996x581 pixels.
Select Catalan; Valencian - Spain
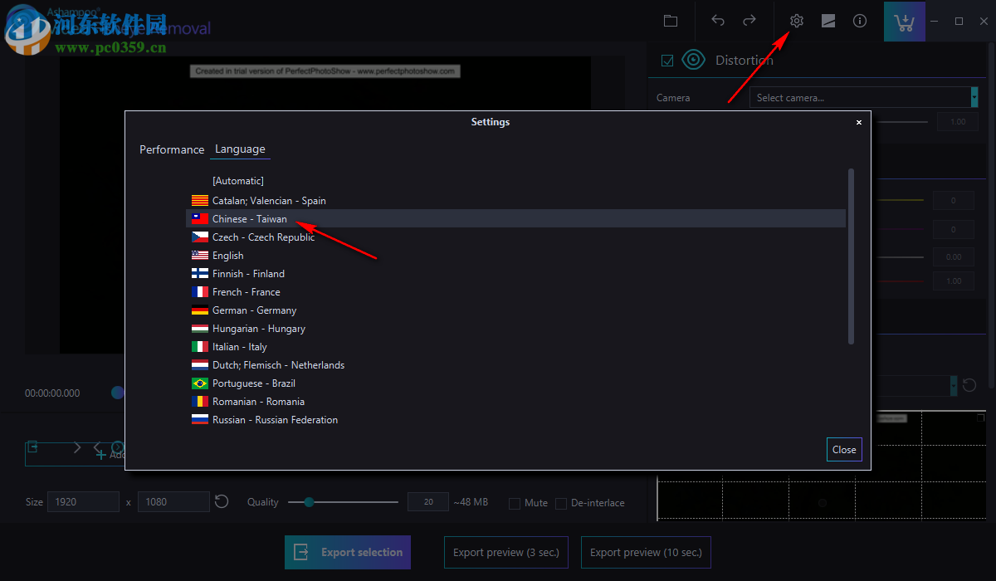click(x=515, y=201)
